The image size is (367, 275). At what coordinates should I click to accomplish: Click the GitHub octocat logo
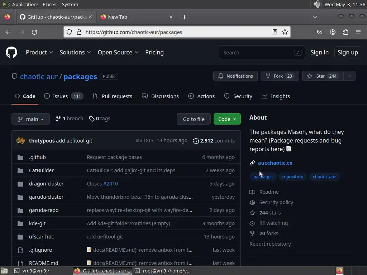(11, 52)
